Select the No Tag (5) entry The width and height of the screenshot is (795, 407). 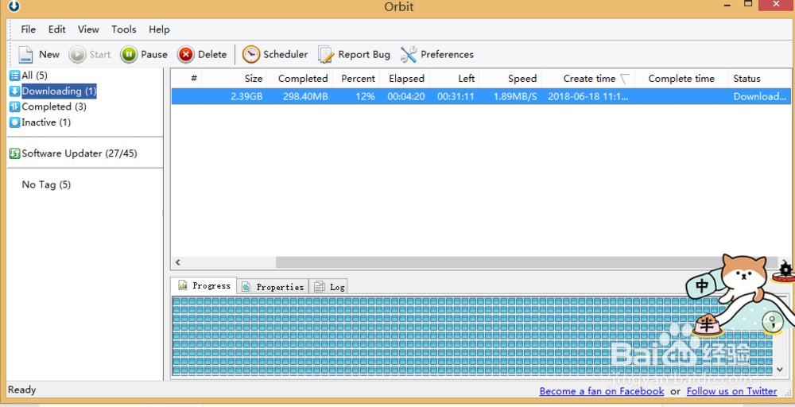pyautogui.click(x=46, y=184)
